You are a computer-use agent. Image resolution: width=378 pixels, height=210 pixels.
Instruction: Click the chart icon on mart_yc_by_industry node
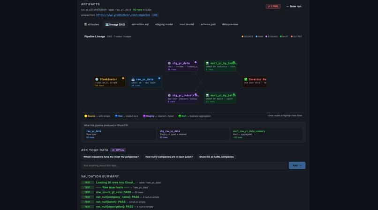[x=207, y=63]
